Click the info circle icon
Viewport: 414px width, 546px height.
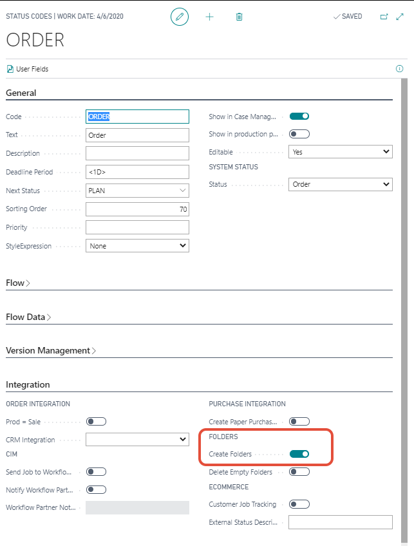click(399, 69)
